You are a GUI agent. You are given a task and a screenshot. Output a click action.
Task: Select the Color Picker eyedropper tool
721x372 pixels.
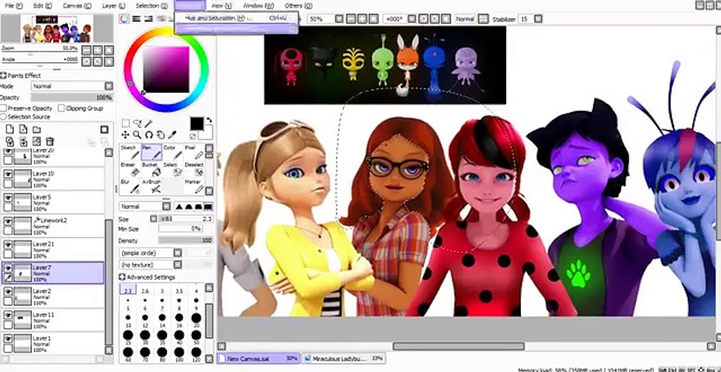(173, 135)
